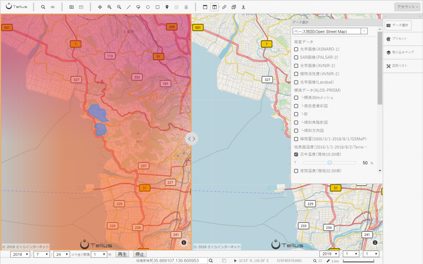
Task: Open the 図形リスト side tab
Action: [x=403, y=66]
